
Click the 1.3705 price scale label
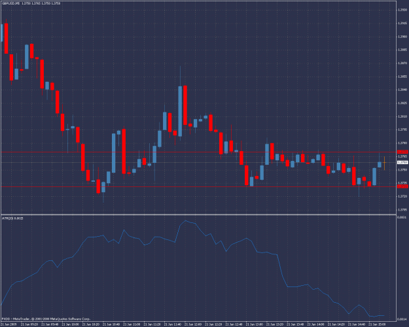coord(402,209)
